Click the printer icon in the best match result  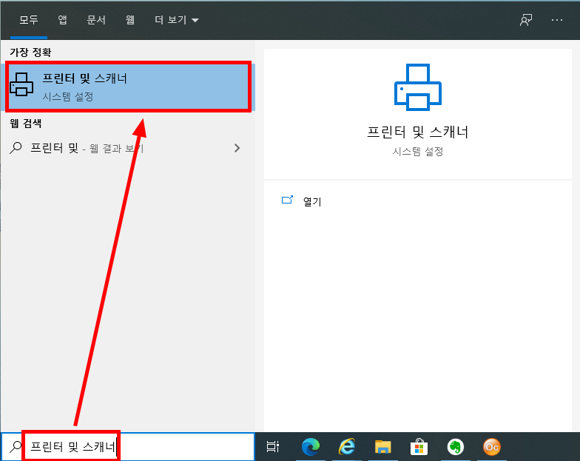(21, 84)
